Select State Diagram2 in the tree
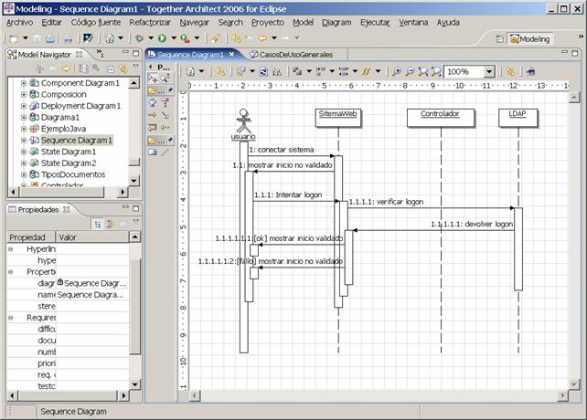This screenshot has width=587, height=420. tap(69, 163)
